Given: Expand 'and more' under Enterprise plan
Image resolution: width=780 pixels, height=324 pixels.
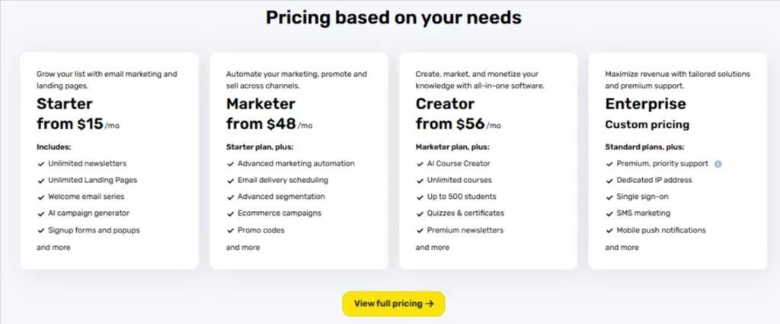Looking at the screenshot, I should coord(622,247).
